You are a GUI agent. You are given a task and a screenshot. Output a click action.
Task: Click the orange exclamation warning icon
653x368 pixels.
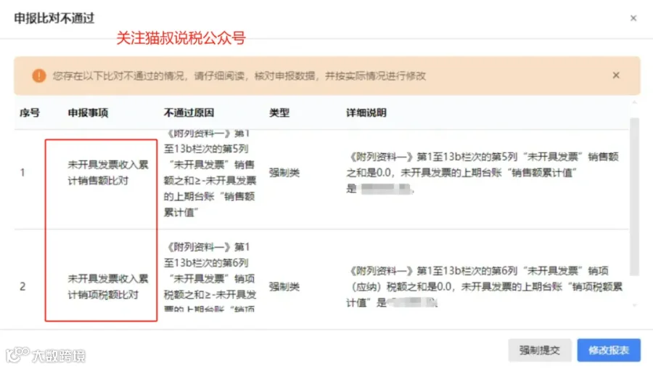click(x=39, y=75)
